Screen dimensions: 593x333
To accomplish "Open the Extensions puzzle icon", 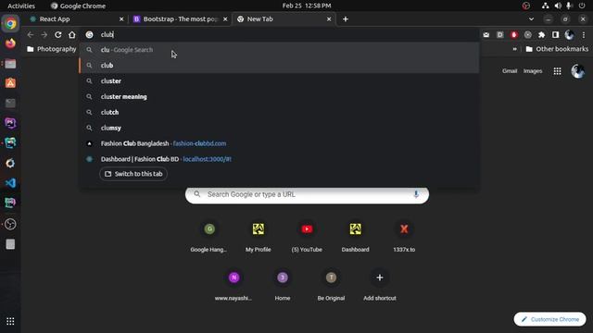I will click(x=541, y=35).
